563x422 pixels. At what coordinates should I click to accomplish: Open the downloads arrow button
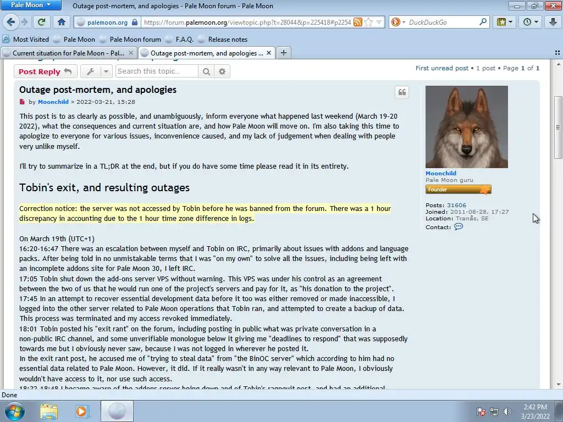553,22
